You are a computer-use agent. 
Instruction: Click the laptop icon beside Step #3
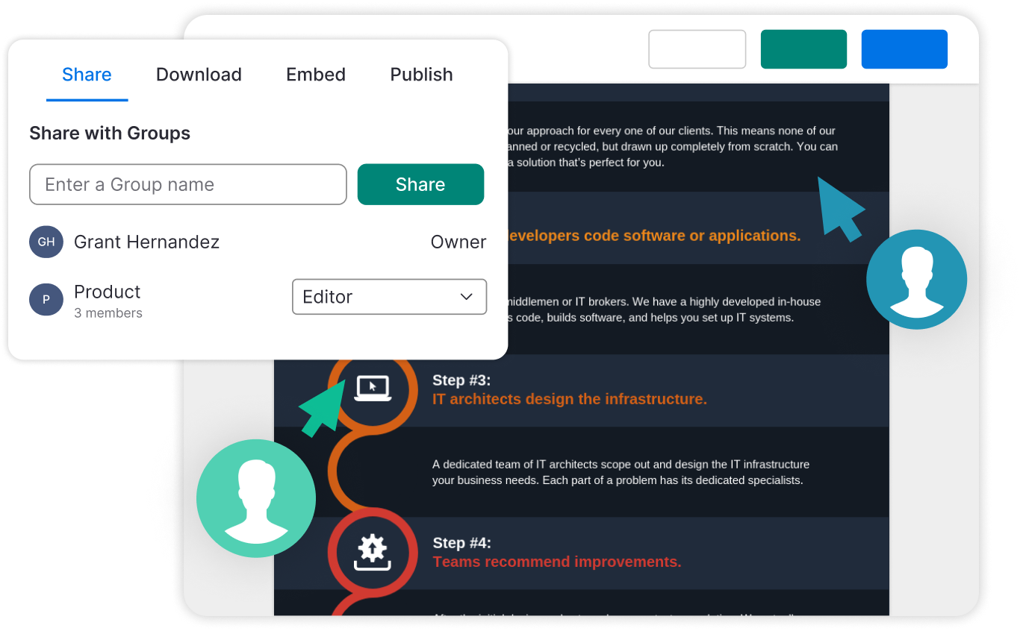(x=372, y=389)
